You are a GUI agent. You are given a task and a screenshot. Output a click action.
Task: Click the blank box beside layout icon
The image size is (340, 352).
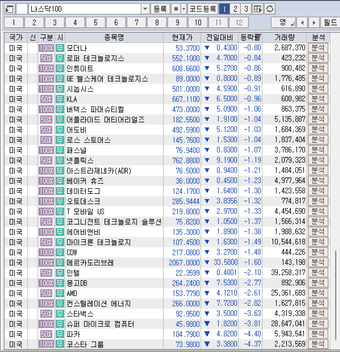coord(22,9)
